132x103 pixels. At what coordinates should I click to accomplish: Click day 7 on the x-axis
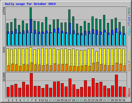(32, 100)
